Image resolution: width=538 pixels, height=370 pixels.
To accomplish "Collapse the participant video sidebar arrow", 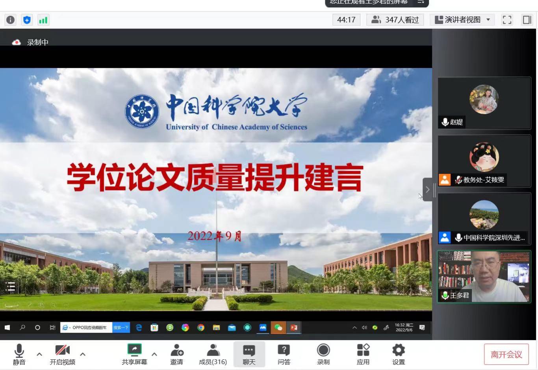I will [428, 190].
